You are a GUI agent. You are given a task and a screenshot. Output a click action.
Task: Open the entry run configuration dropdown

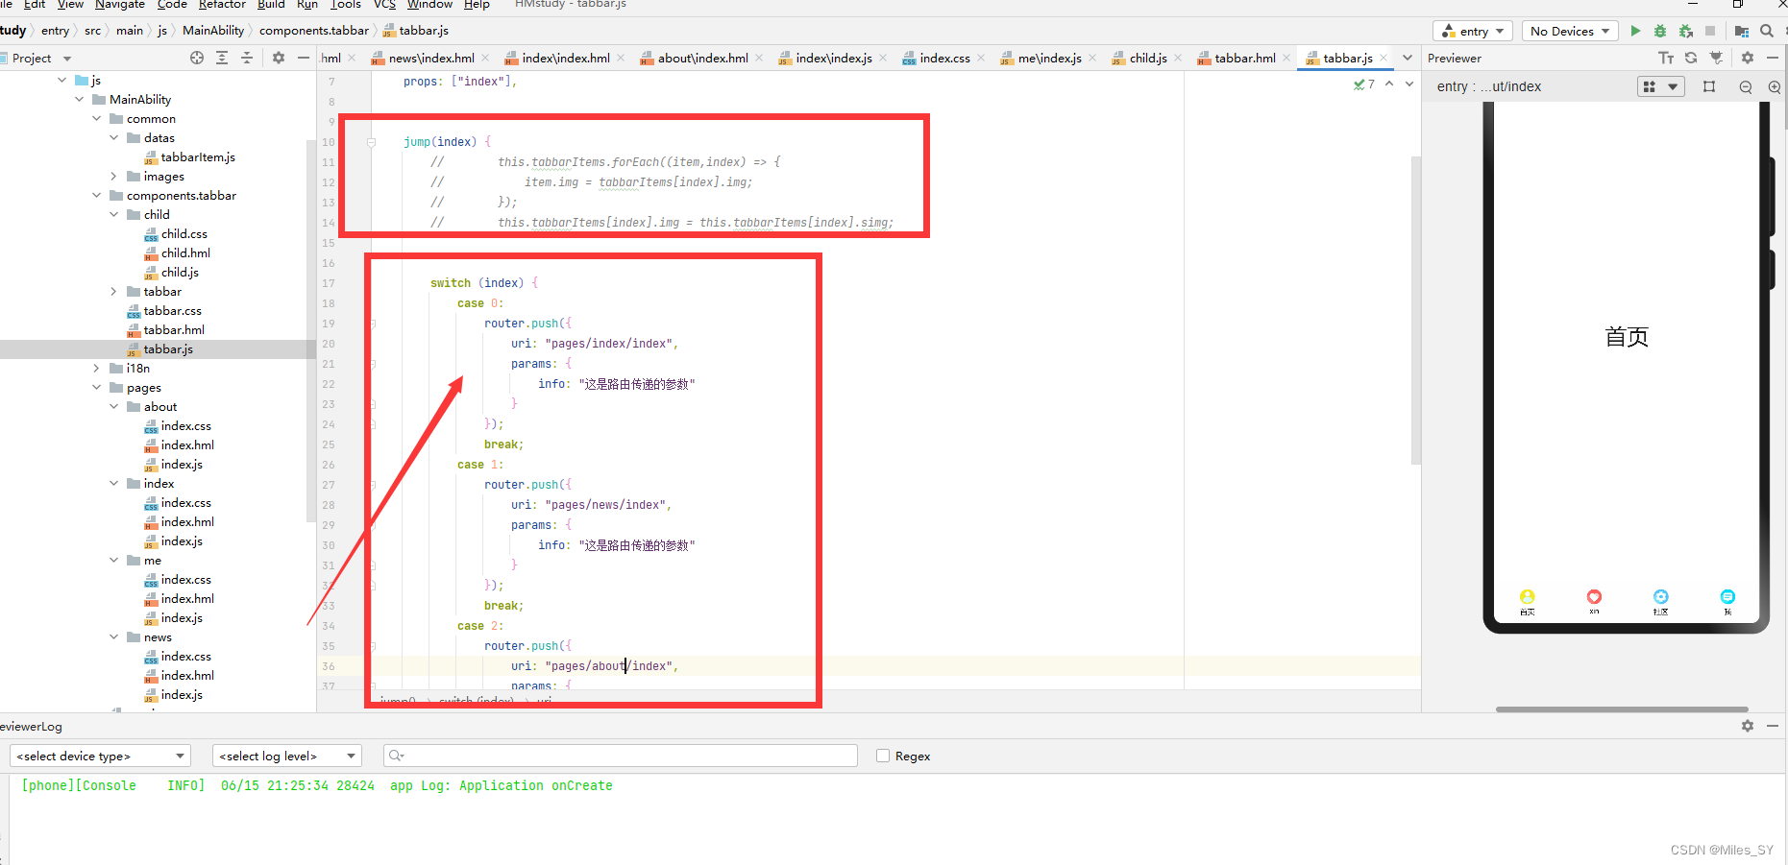(1473, 31)
